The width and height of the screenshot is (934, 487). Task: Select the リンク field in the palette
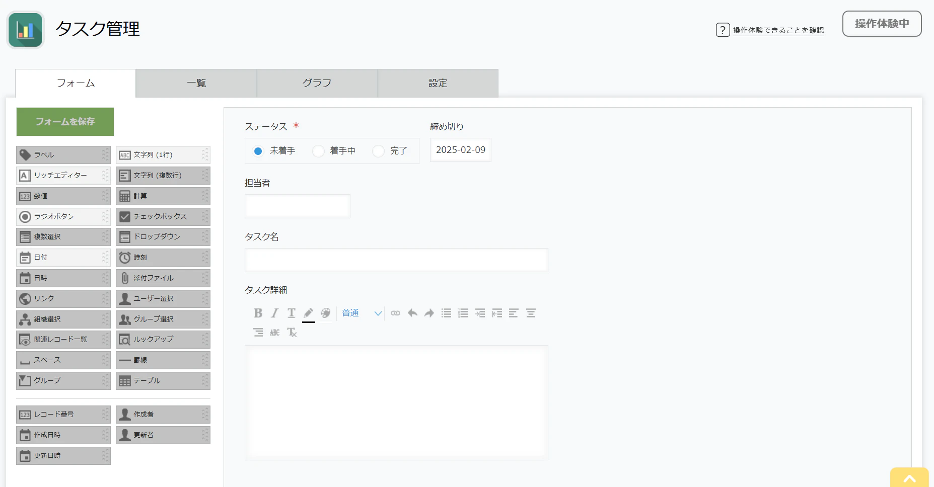coord(63,299)
